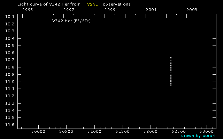Click the 11.2 magnitude axis label
Image resolution: width=223 pixels, height=139 pixels.
[10, 96]
